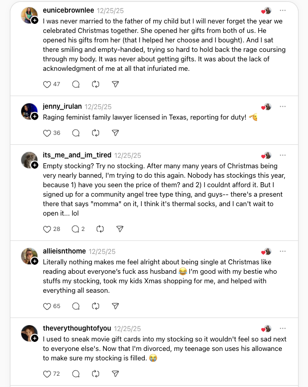Open reply box on eunicebrownlee's post

click(76, 84)
